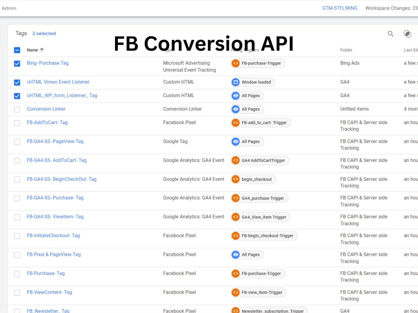Click the circular filter icon beside search

click(407, 34)
